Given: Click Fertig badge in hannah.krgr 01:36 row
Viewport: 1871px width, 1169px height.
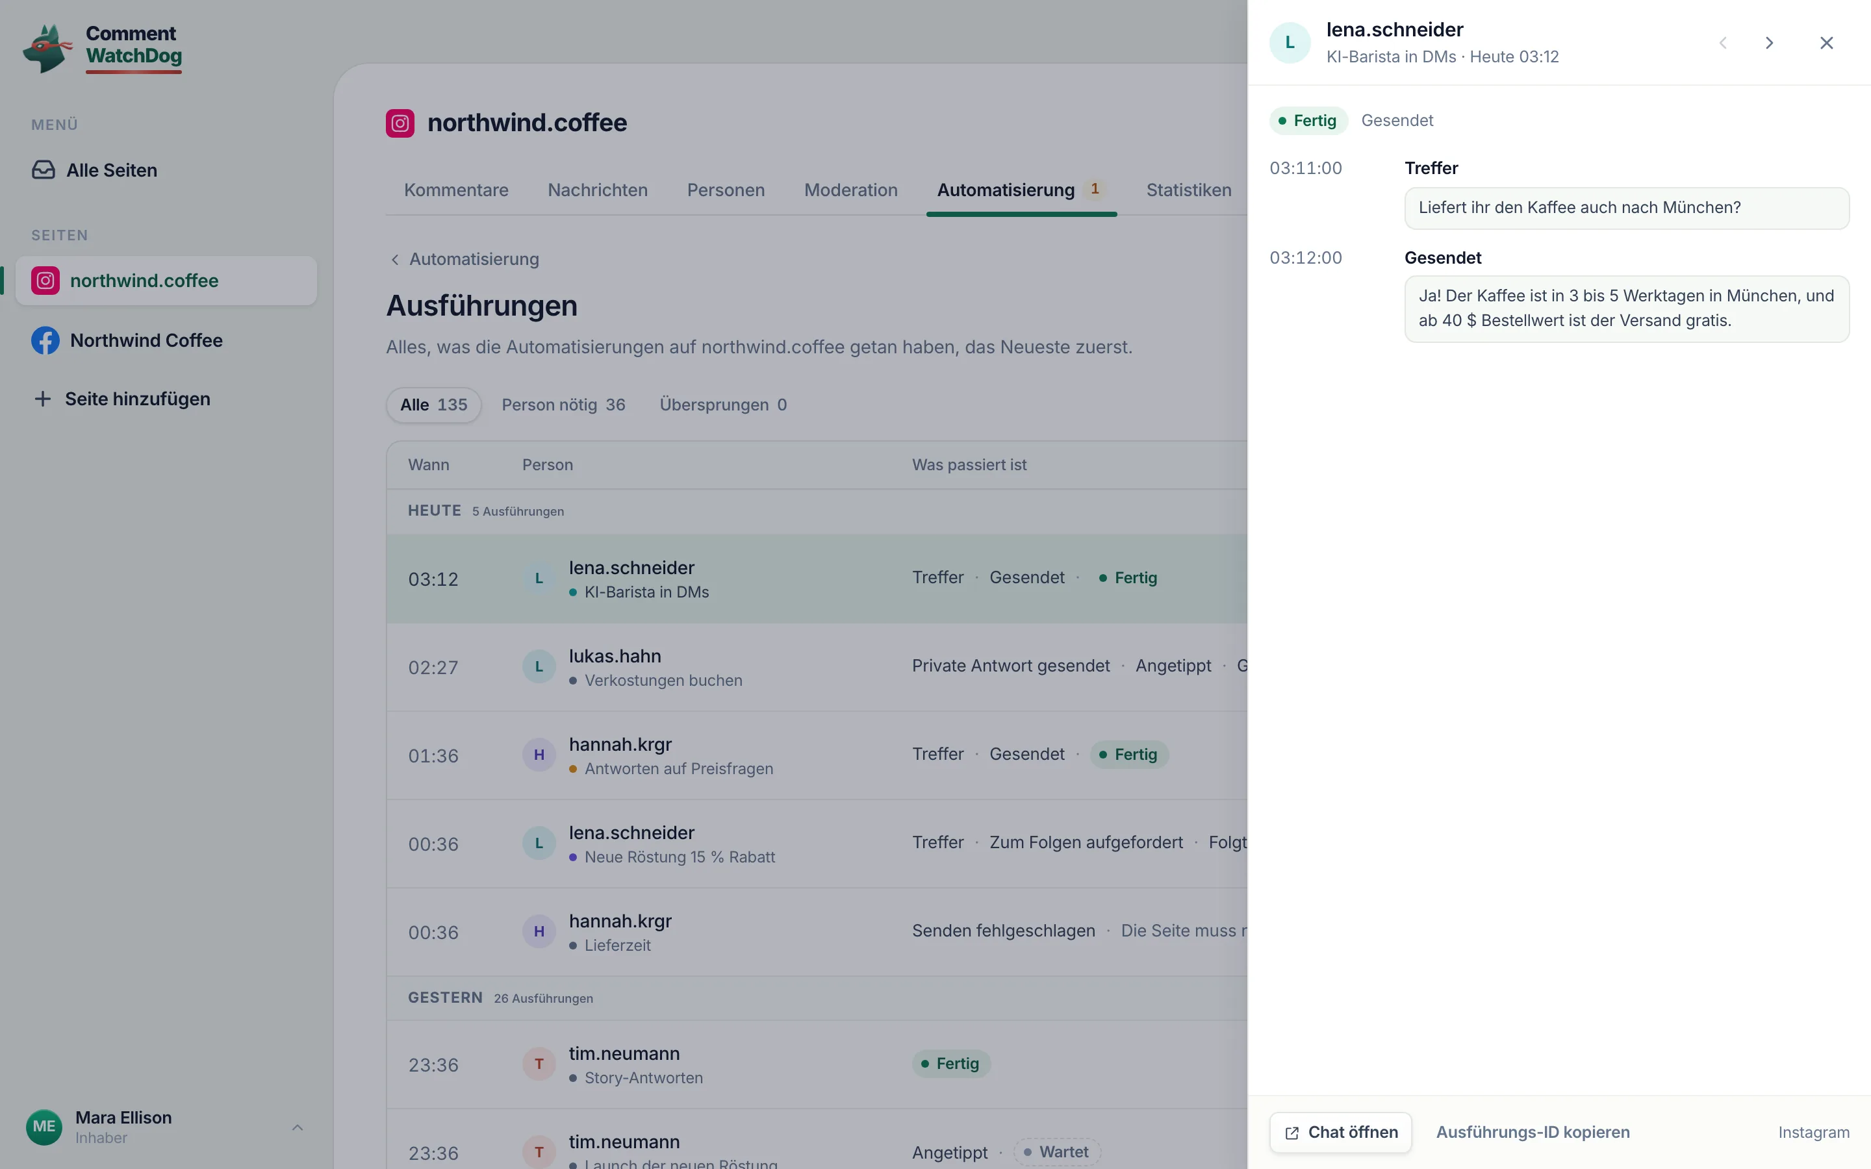Looking at the screenshot, I should point(1129,755).
